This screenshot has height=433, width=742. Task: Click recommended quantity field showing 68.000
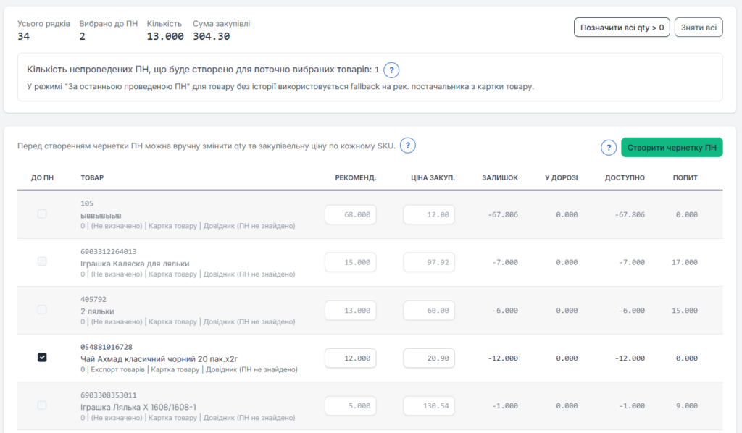click(x=351, y=215)
